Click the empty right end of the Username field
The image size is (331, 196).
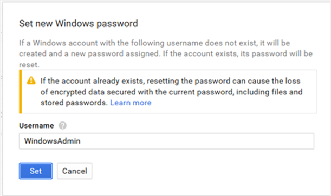click(x=275, y=141)
